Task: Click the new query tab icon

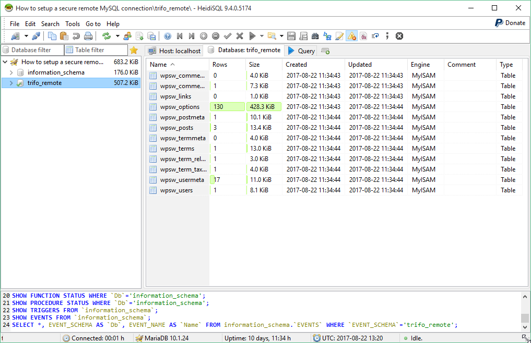Action: click(x=325, y=51)
